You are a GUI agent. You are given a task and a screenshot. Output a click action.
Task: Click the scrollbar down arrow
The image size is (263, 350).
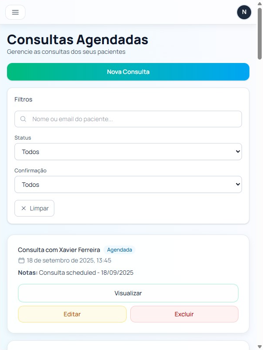point(259,346)
